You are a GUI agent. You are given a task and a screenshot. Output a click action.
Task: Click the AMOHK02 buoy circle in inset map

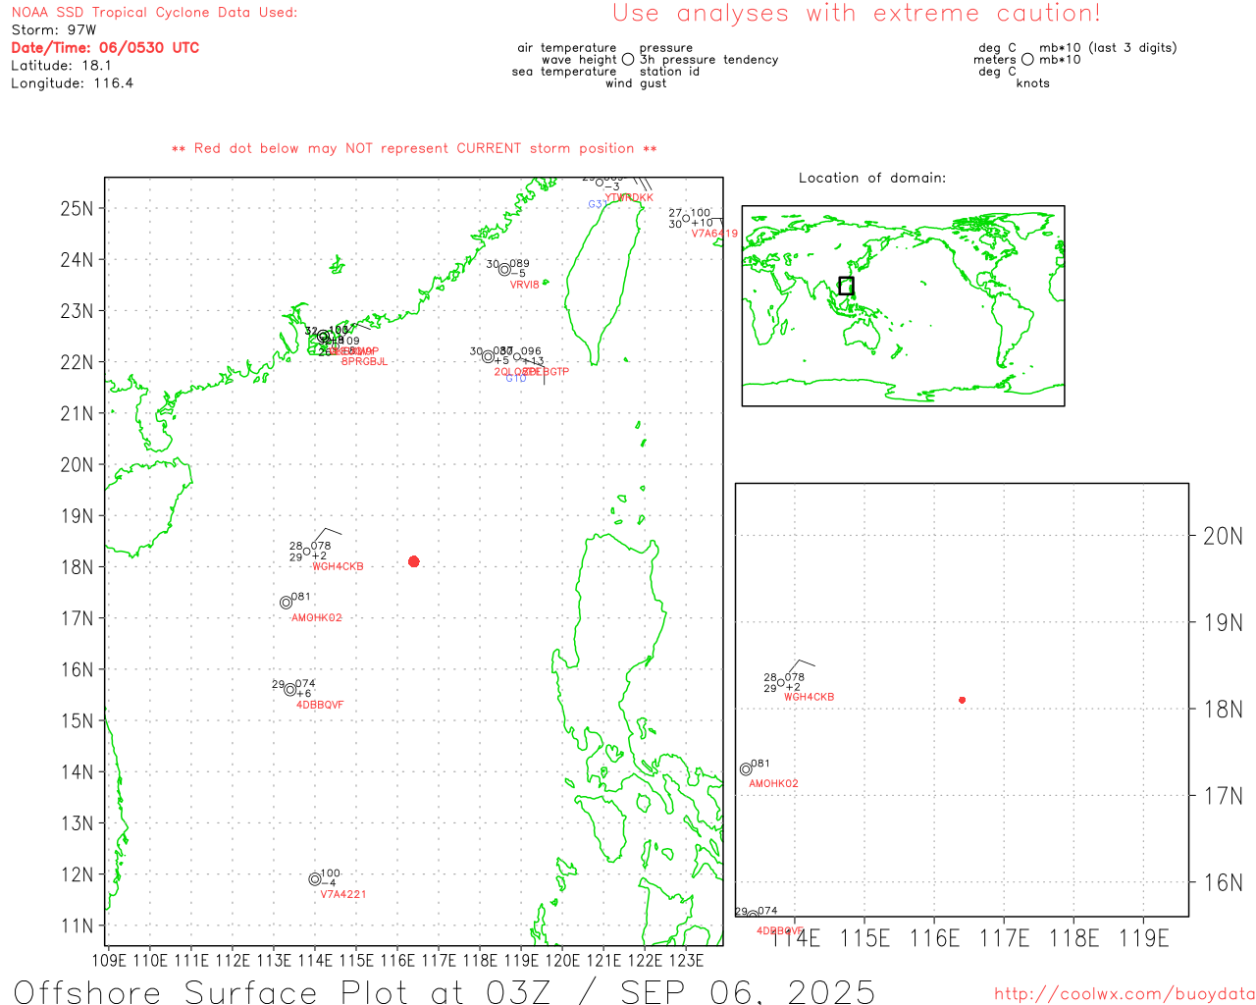click(746, 769)
